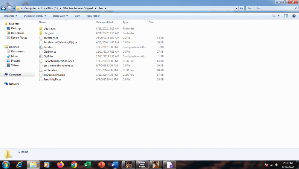
Task: Launch Firefox from the taskbar
Action: coord(60,165)
